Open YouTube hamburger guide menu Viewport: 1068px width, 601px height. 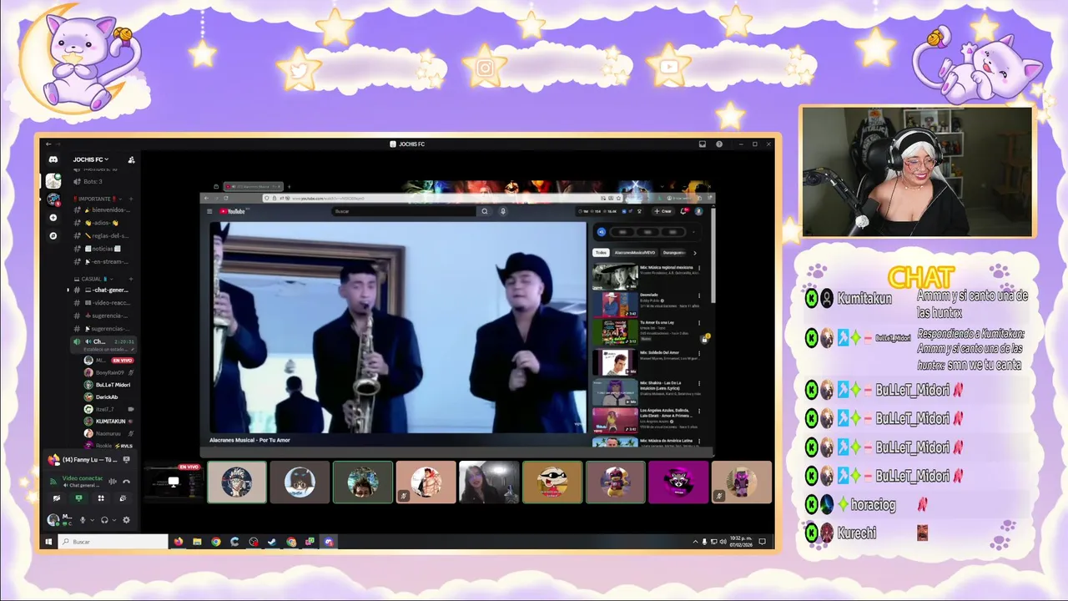click(x=209, y=211)
